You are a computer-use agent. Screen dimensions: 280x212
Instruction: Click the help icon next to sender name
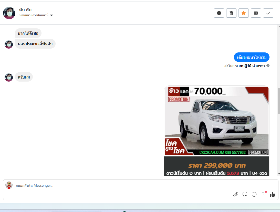[x=268, y=66]
